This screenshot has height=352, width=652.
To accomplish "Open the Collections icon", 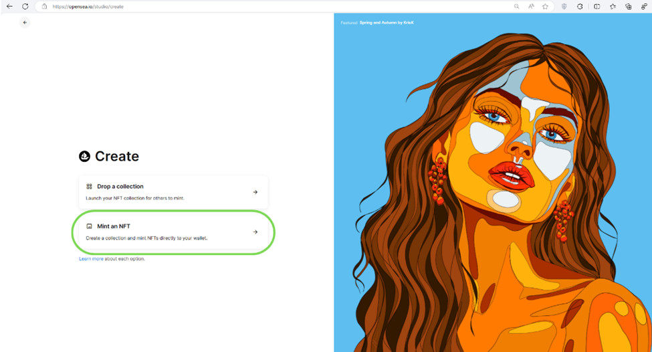I will pyautogui.click(x=629, y=6).
